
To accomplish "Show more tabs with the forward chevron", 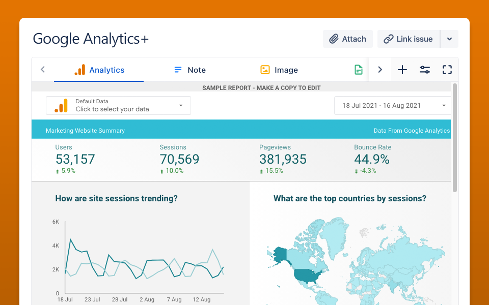I will (380, 70).
